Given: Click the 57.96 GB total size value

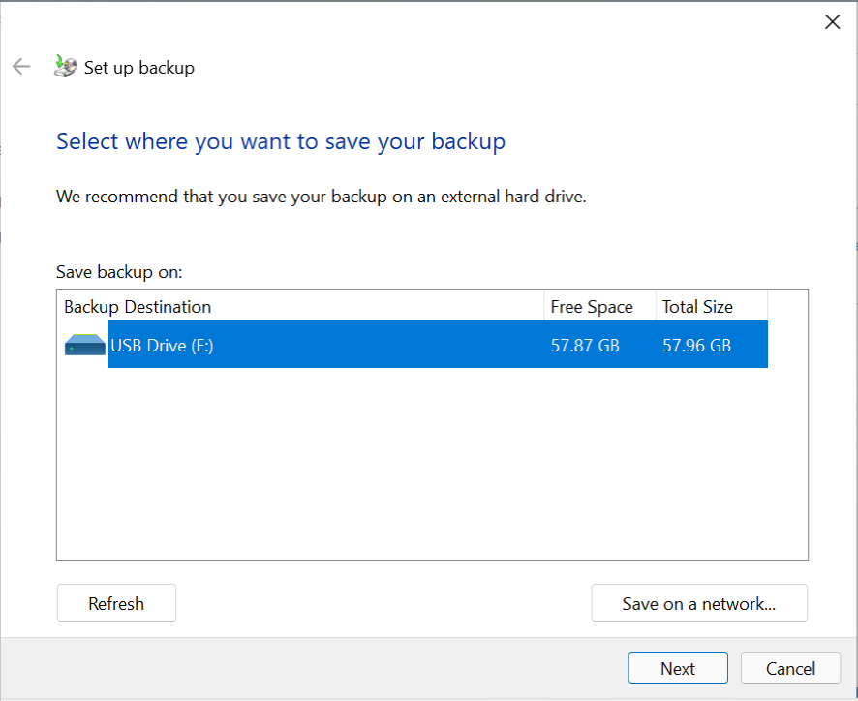Looking at the screenshot, I should pos(695,344).
